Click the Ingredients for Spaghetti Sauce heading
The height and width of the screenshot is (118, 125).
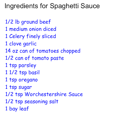[52, 6]
